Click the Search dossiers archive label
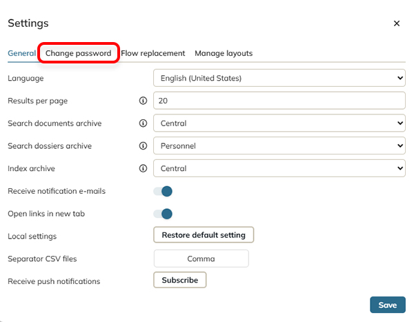 click(x=50, y=146)
